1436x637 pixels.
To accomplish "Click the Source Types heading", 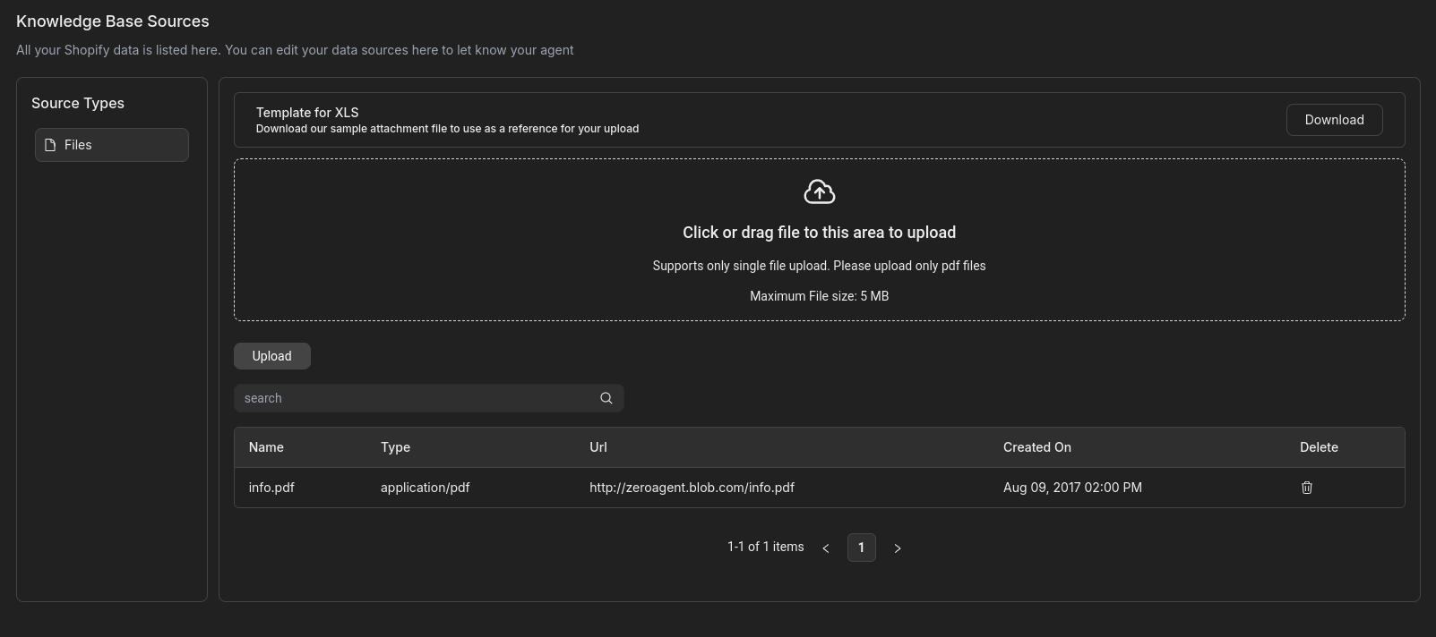I will click(x=78, y=103).
